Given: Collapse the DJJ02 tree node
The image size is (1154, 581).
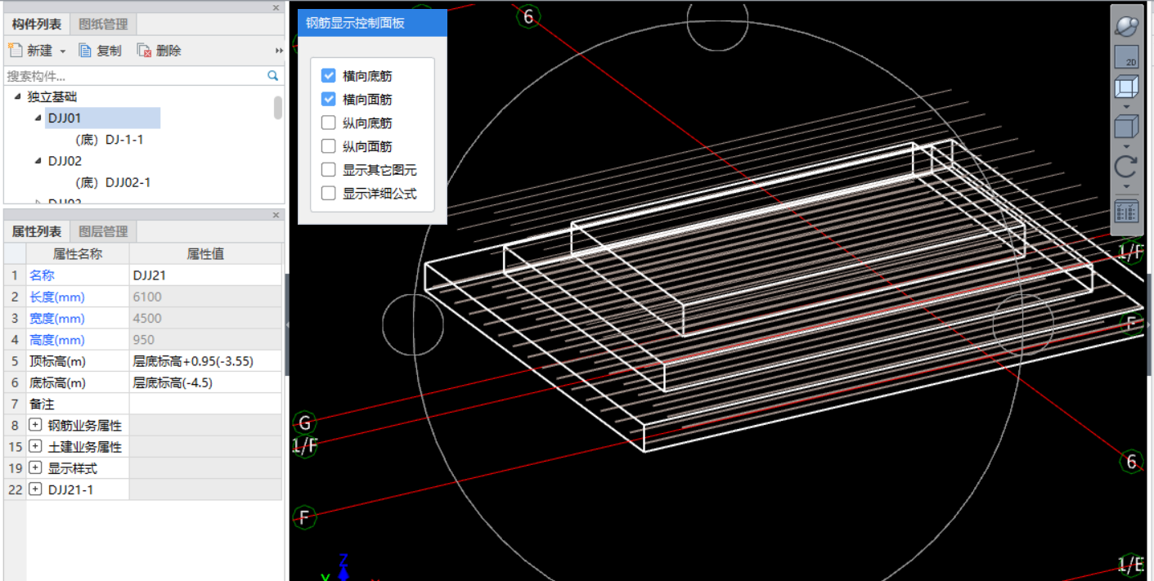Looking at the screenshot, I should (x=38, y=161).
